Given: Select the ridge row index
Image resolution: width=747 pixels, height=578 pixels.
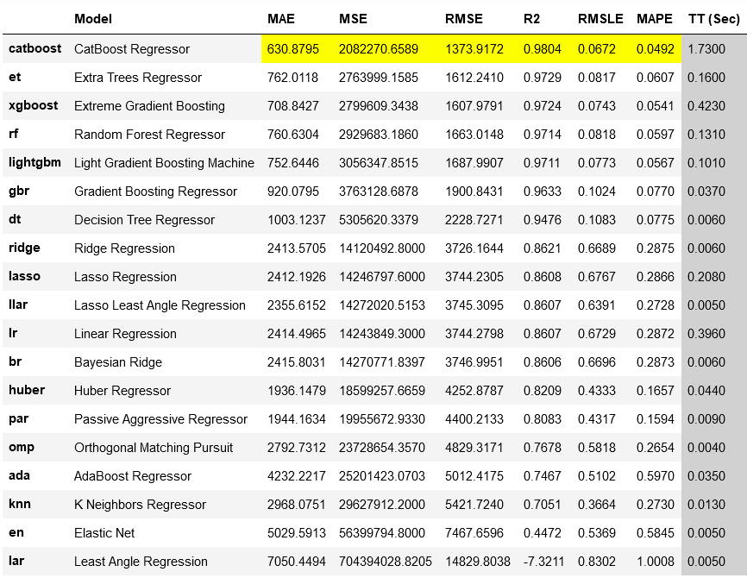Looking at the screenshot, I should pos(24,248).
